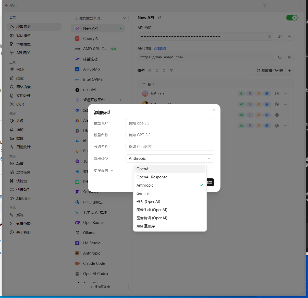Screen dimensions: 308x298
Task: Open 网络搜索 settings page
Action: click(34, 87)
